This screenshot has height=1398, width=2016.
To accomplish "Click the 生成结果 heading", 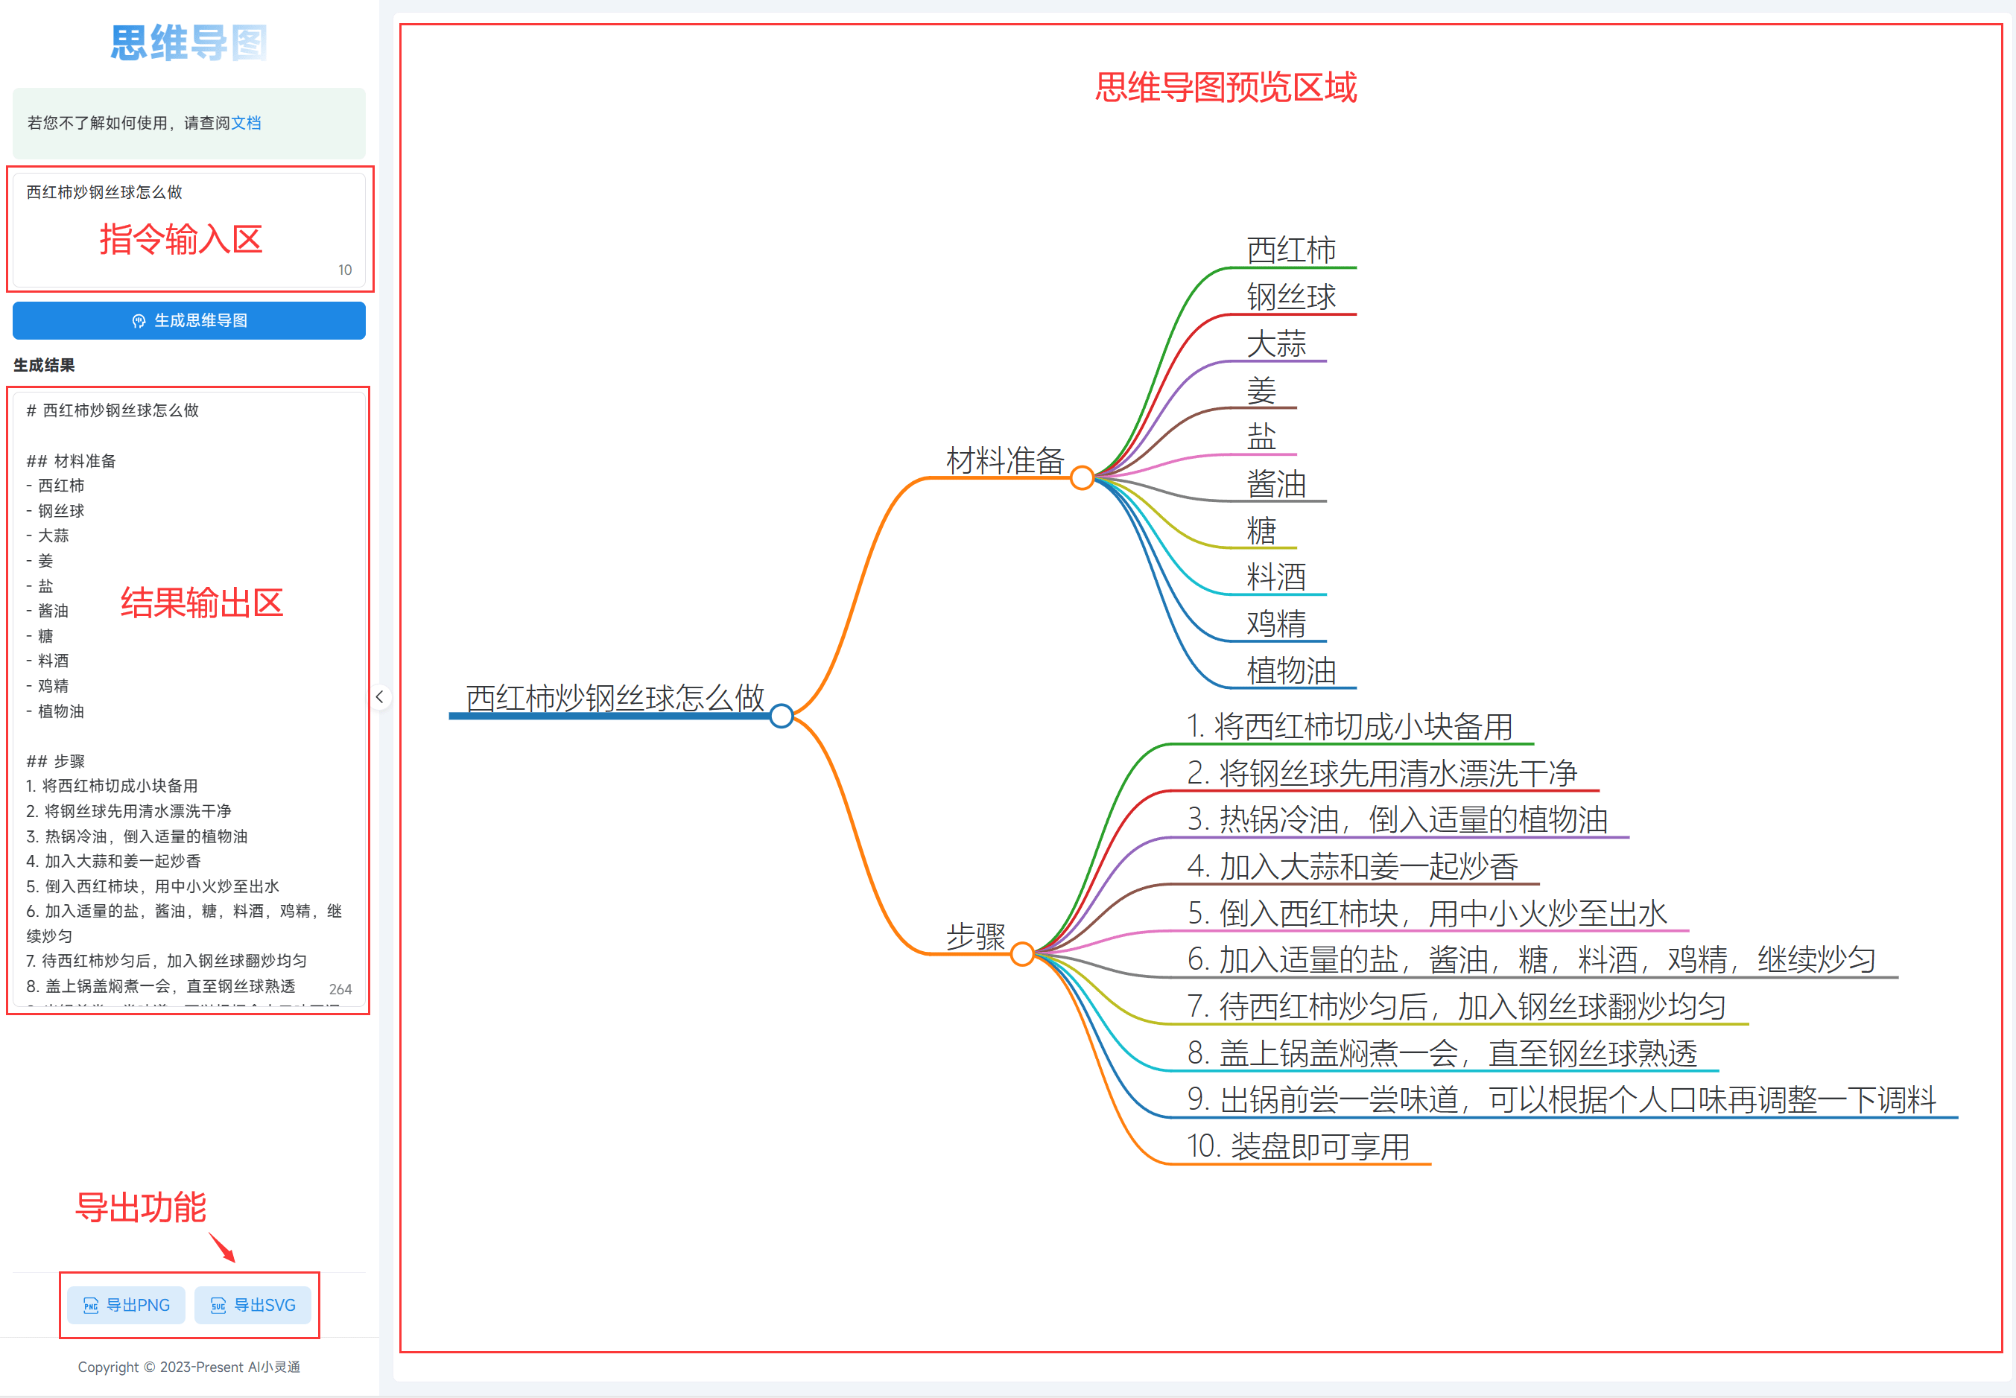I will [44, 365].
